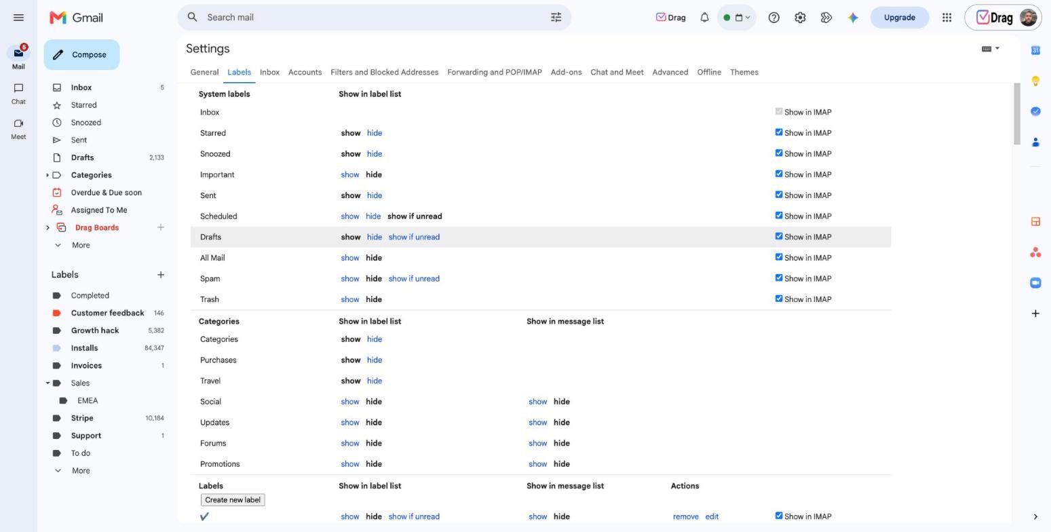Switch to the Chat section
This screenshot has width=1051, height=532.
click(18, 94)
